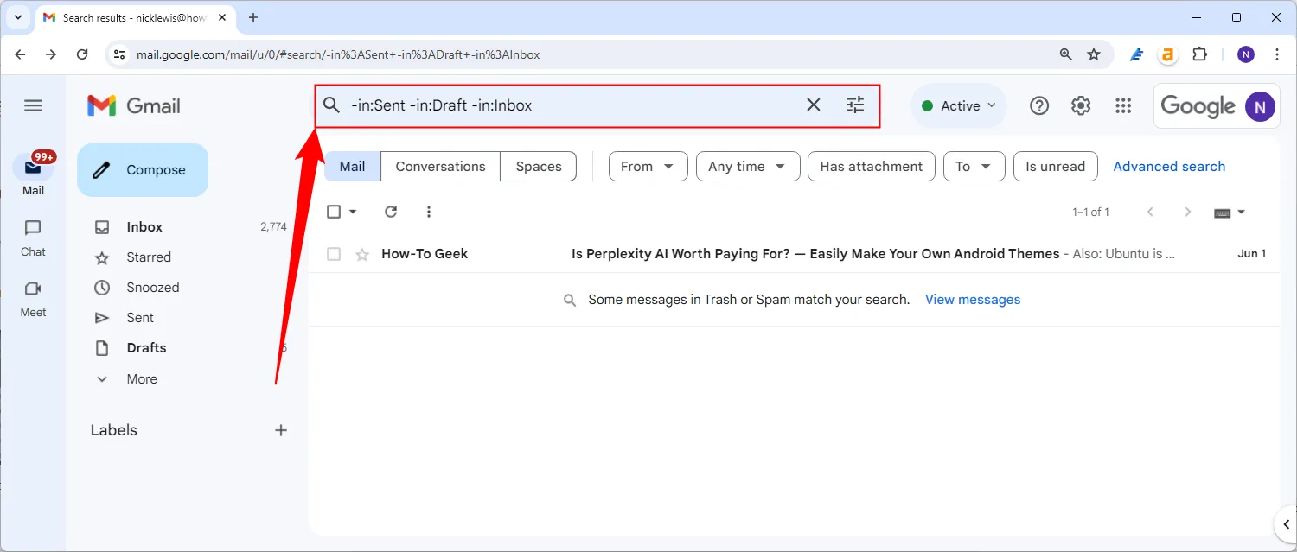Open the From filter dropdown
Screen dimensions: 1297x552
[x=648, y=167]
